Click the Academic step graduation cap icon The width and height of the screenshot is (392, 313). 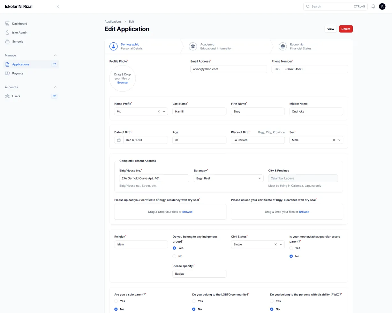pos(193,47)
